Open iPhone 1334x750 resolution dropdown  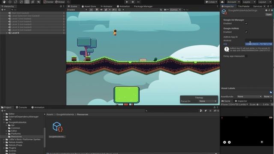pos(234,104)
